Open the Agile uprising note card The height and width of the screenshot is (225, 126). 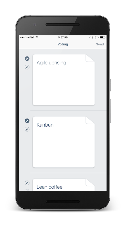click(x=64, y=80)
